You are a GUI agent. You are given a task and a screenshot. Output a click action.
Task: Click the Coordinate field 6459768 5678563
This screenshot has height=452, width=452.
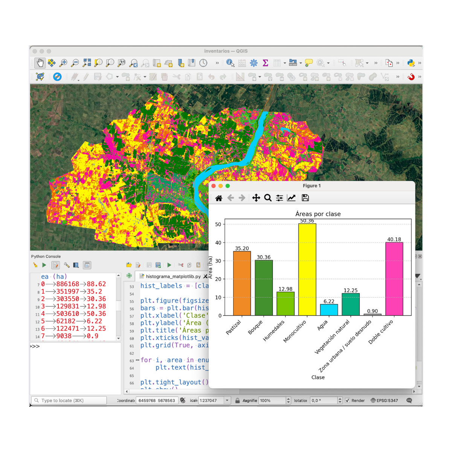(157, 400)
